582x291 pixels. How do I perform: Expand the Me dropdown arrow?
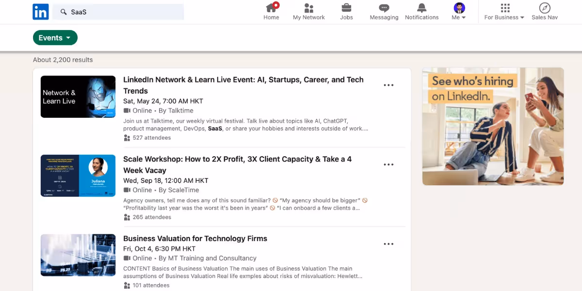click(x=464, y=17)
